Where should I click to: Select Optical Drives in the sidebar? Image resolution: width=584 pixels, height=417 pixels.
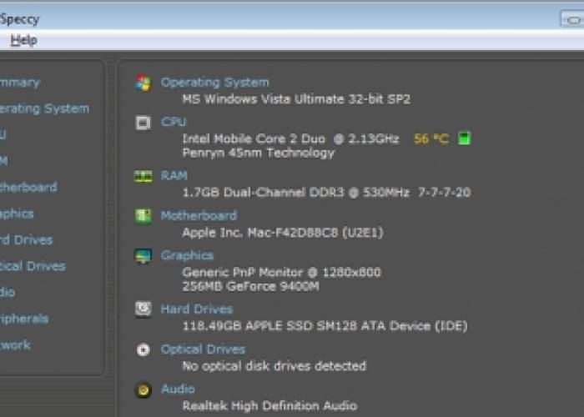[33, 266]
